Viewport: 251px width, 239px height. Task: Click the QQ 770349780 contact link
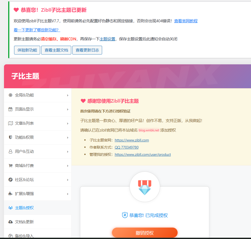[127, 147]
